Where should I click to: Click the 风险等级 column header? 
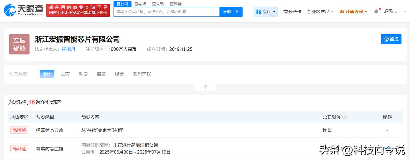click(19, 117)
